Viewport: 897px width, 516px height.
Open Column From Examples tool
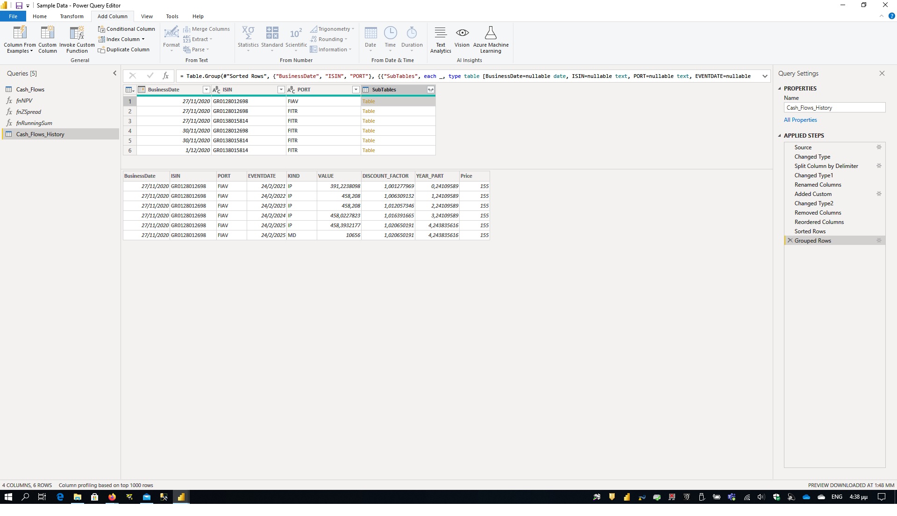20,40
